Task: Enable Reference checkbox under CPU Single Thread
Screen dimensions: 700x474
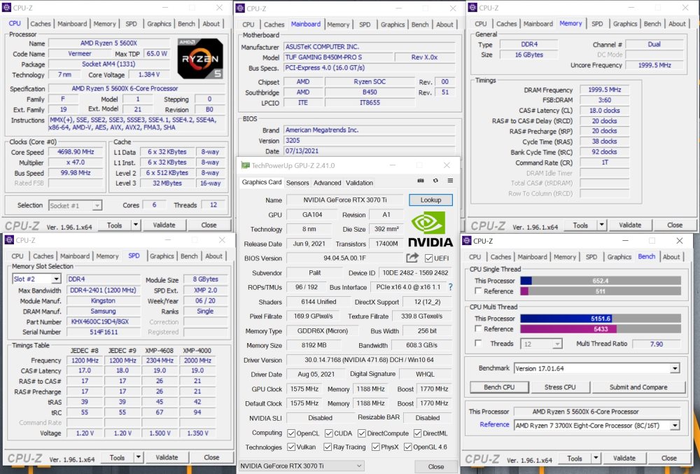Action: tap(478, 291)
